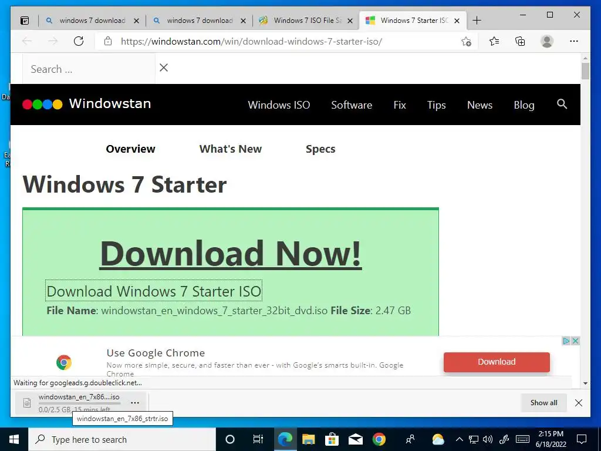Image resolution: width=601 pixels, height=451 pixels.
Task: Open network status in tray
Action: [474, 439]
